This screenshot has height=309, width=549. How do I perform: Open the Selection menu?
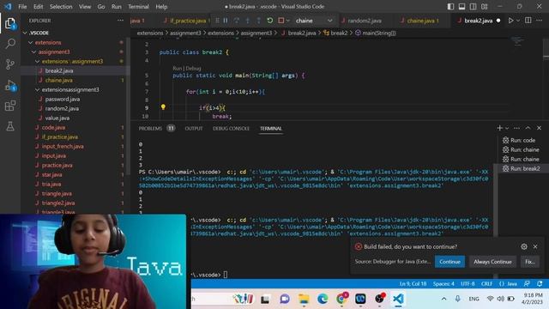(61, 7)
